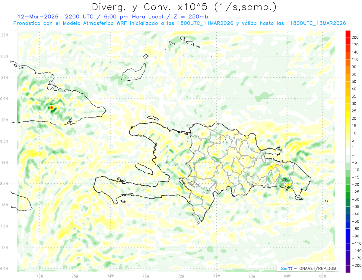This screenshot has width=362, height=280.
Task: Click the '18N' latitude label
Action: (5, 205)
